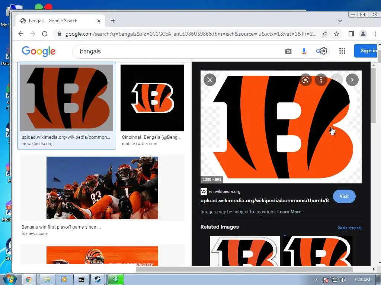Expand the tab search chevron
Viewport: 381px width, 285px height.
point(340,21)
